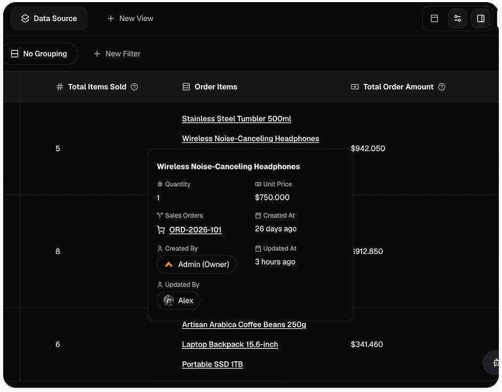This screenshot has width=502, height=392.
Task: Open the chat assistant bubble icon
Action: pyautogui.click(x=495, y=363)
